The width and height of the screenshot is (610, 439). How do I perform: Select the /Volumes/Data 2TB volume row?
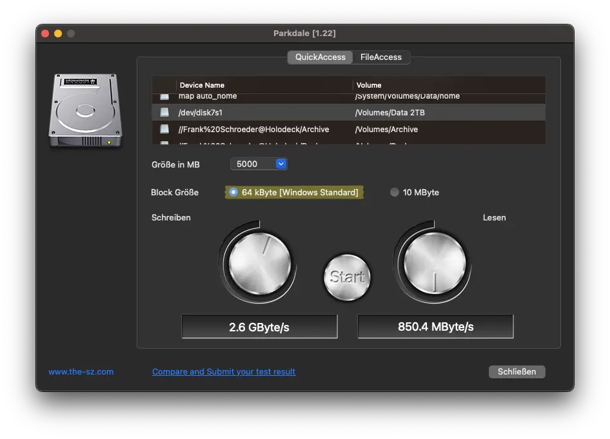tap(389, 113)
